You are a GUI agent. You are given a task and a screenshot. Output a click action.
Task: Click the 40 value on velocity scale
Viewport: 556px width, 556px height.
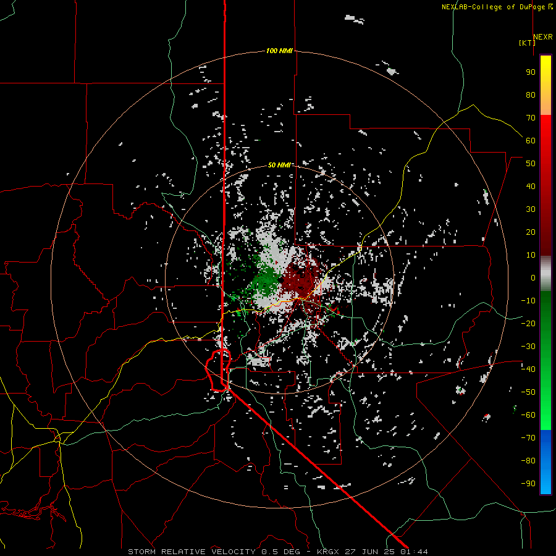tap(531, 186)
